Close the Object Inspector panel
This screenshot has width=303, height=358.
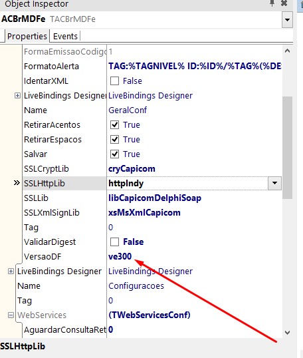pos(284,3)
